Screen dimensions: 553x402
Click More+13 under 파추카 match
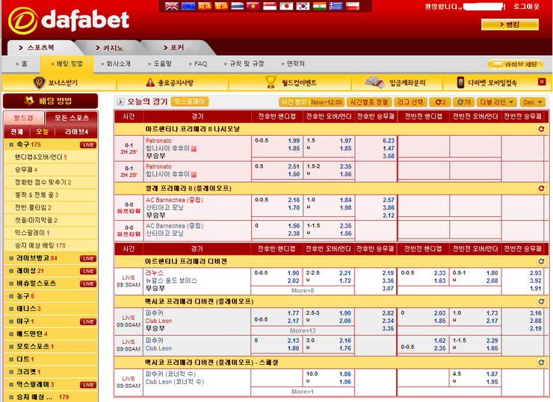point(303,331)
